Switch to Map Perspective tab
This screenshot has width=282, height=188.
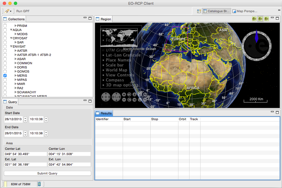pos(245,11)
